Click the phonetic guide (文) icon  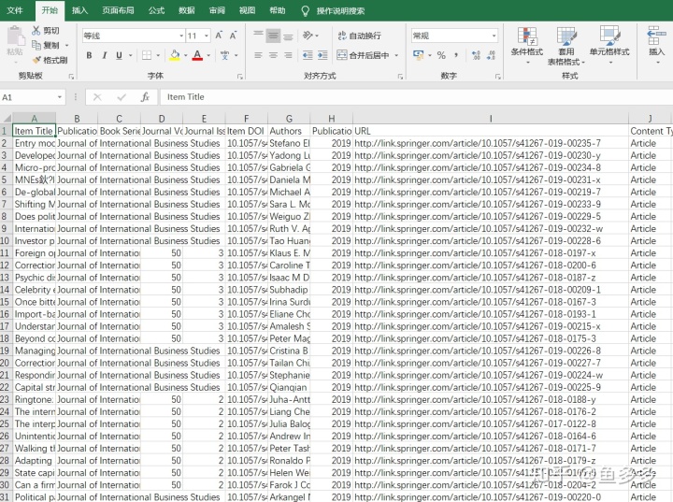coord(225,55)
